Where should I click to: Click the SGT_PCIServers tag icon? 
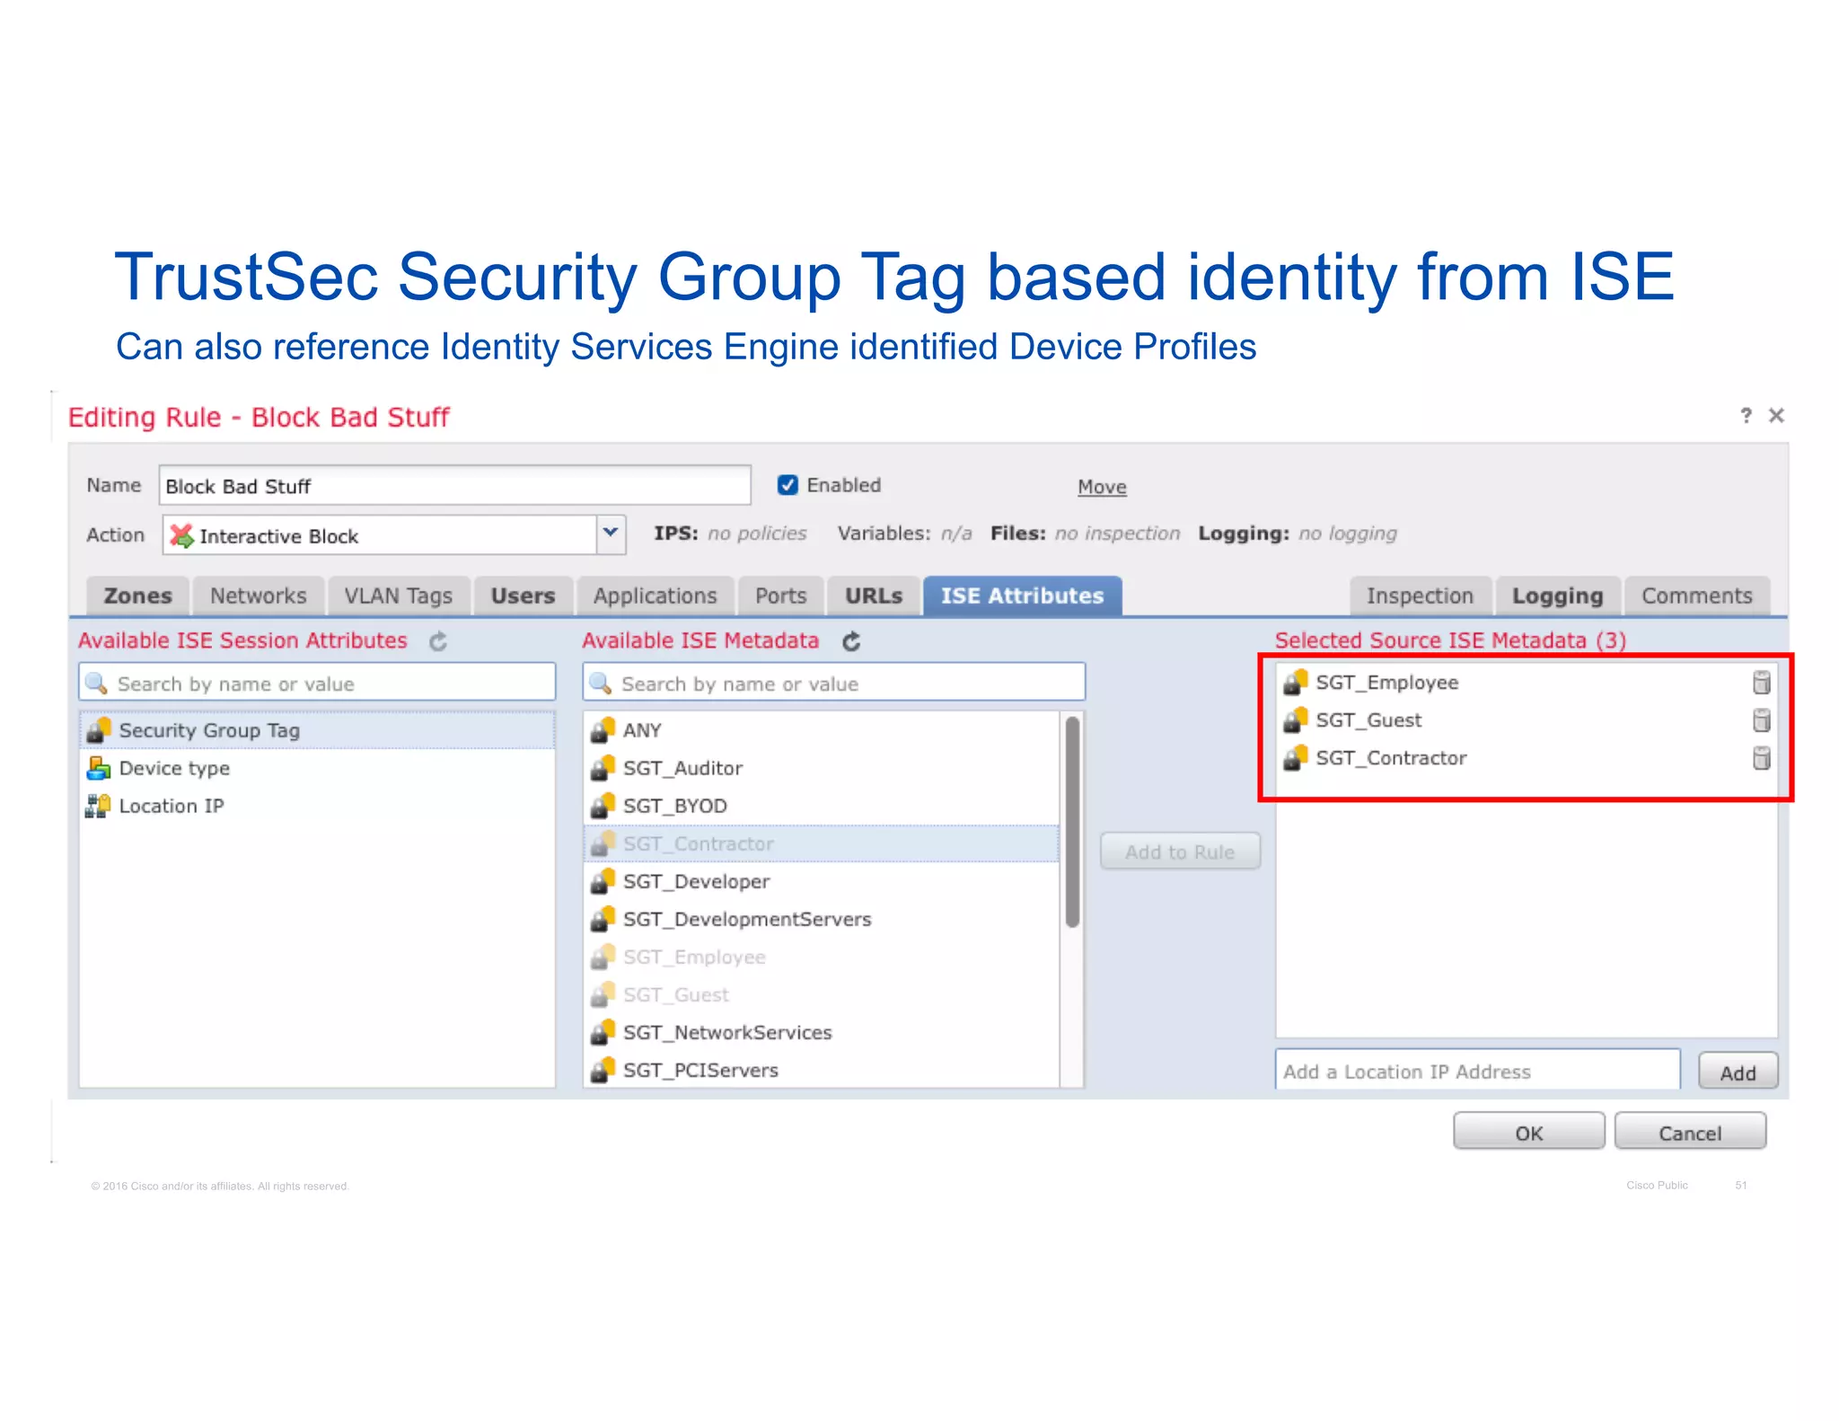tap(603, 1070)
